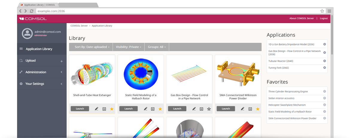Open details icon for SMA Wilkinson Power Divider card
The height and width of the screenshot is (138, 350).
(x=250, y=109)
